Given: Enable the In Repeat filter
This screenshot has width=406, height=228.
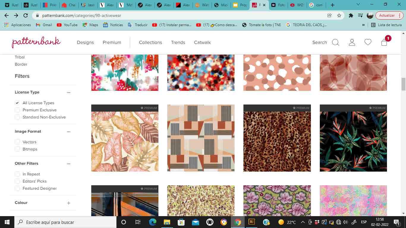Looking at the screenshot, I should click(18, 174).
